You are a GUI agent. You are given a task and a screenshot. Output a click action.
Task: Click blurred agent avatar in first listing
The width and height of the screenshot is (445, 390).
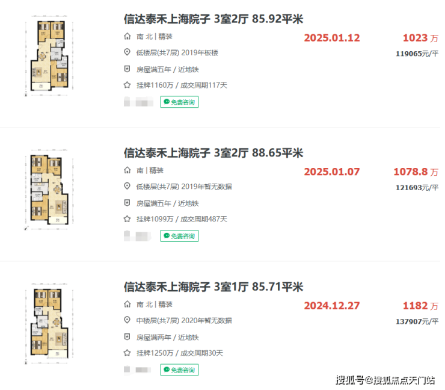click(x=138, y=102)
